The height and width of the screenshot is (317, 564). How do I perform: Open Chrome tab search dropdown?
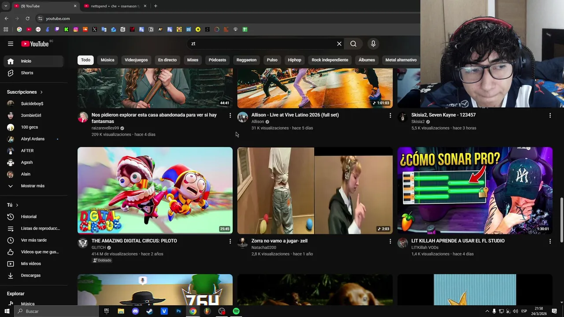(5, 6)
